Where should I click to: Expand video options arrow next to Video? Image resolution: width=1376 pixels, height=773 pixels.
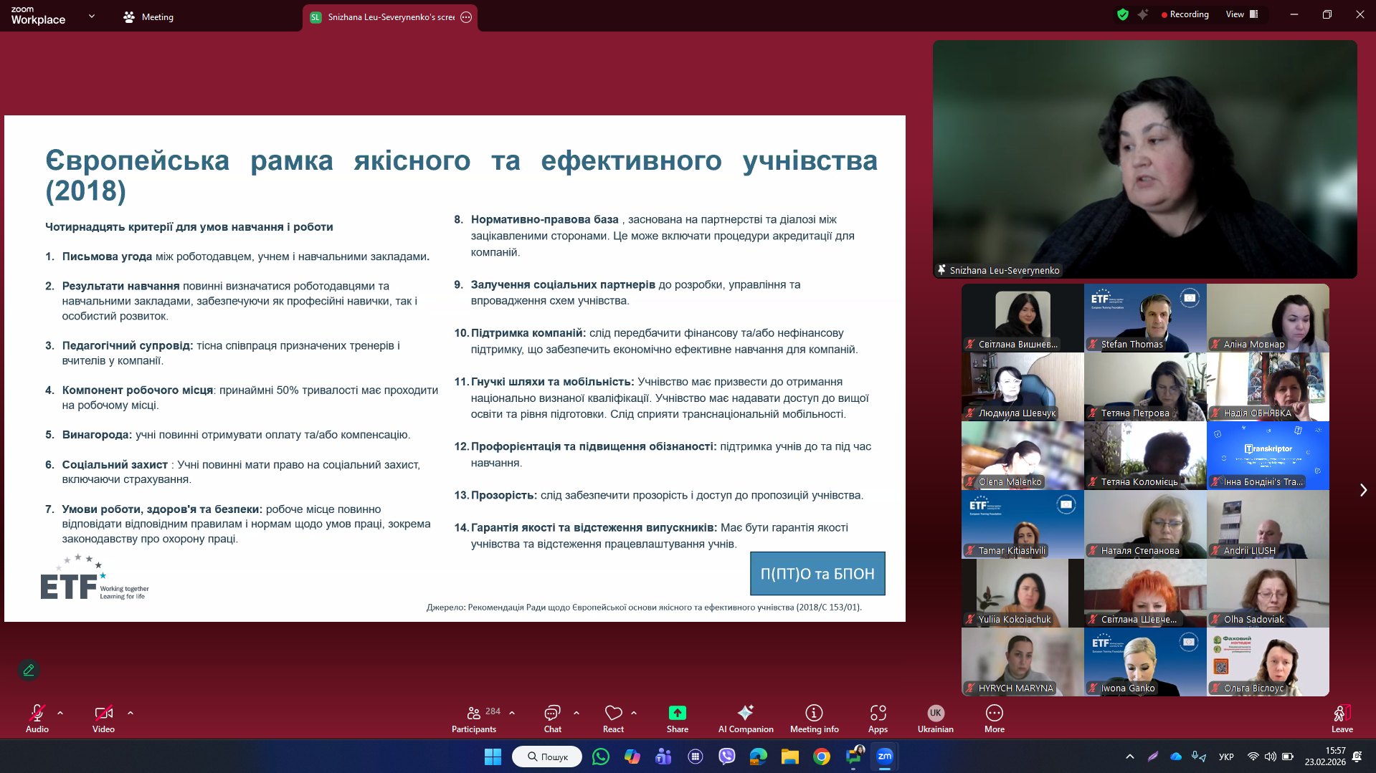point(131,713)
